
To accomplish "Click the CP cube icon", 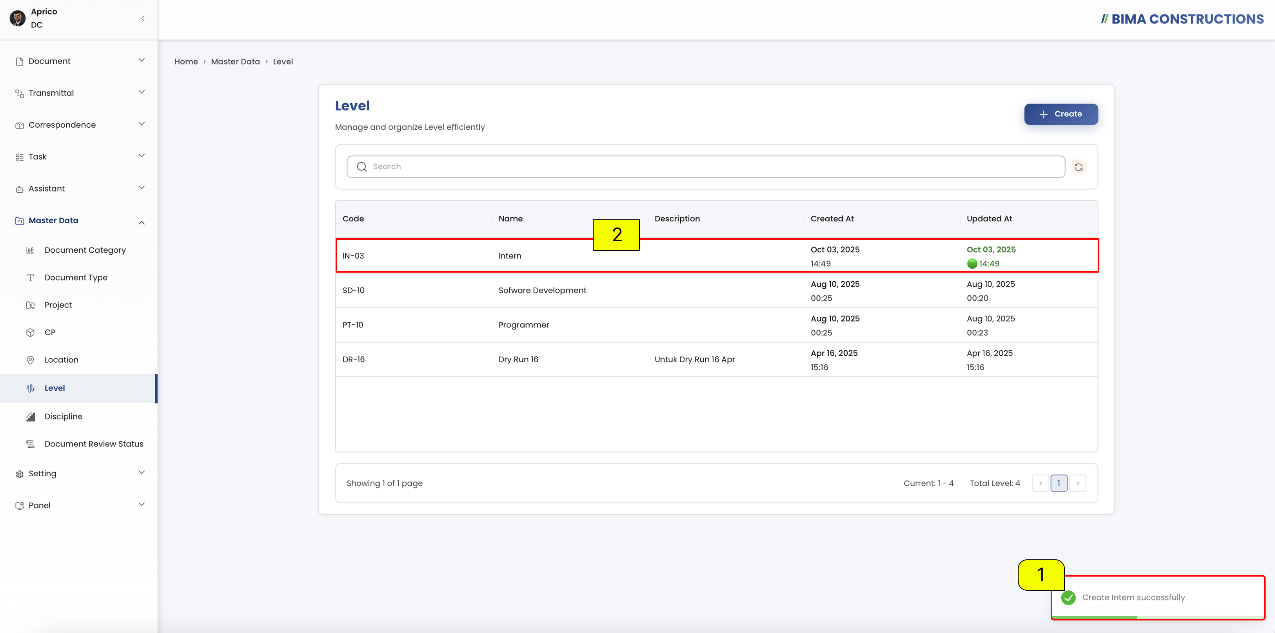I will pos(30,333).
